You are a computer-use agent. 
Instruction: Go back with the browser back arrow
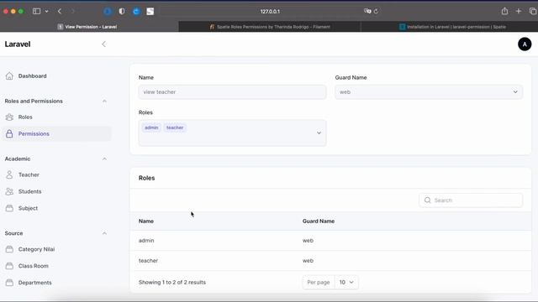point(60,11)
